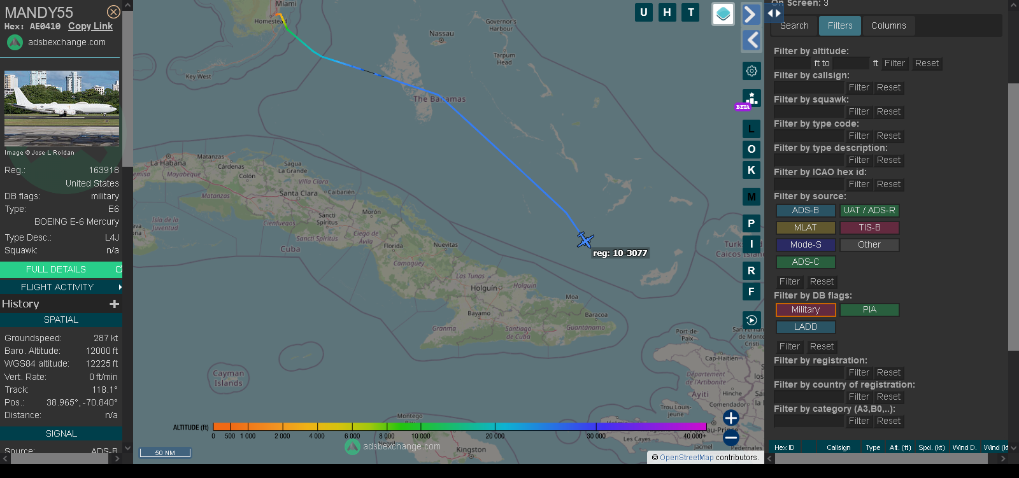Reset the altitude filter
This screenshot has width=1019, height=478.
point(927,64)
